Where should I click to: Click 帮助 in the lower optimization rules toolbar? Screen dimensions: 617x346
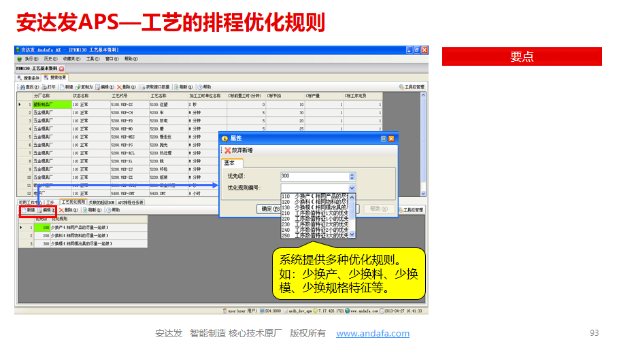pyautogui.click(x=112, y=210)
